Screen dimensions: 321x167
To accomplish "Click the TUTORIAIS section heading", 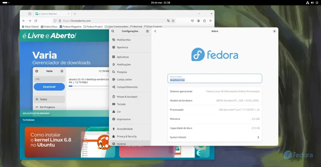I will pyautogui.click(x=28, y=120).
